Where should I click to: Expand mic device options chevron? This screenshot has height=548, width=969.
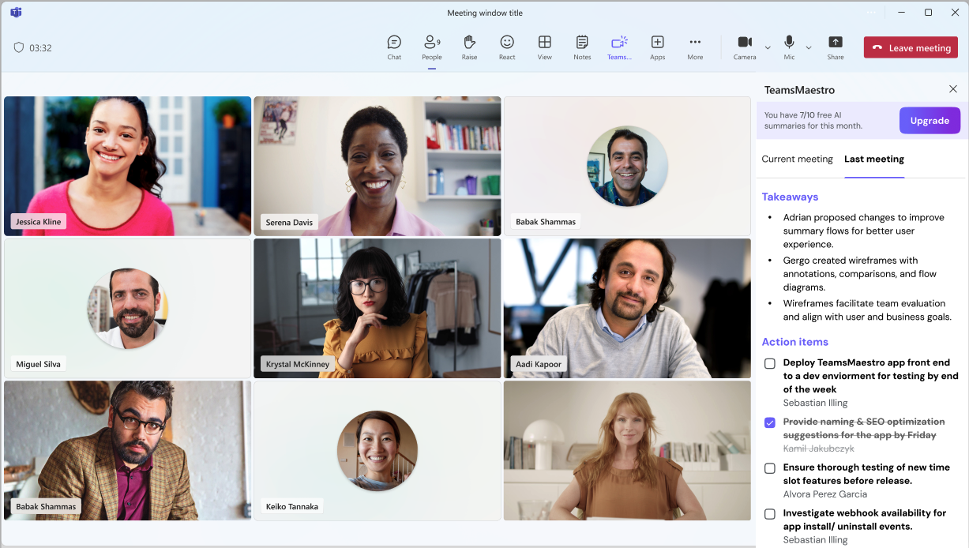(x=809, y=48)
